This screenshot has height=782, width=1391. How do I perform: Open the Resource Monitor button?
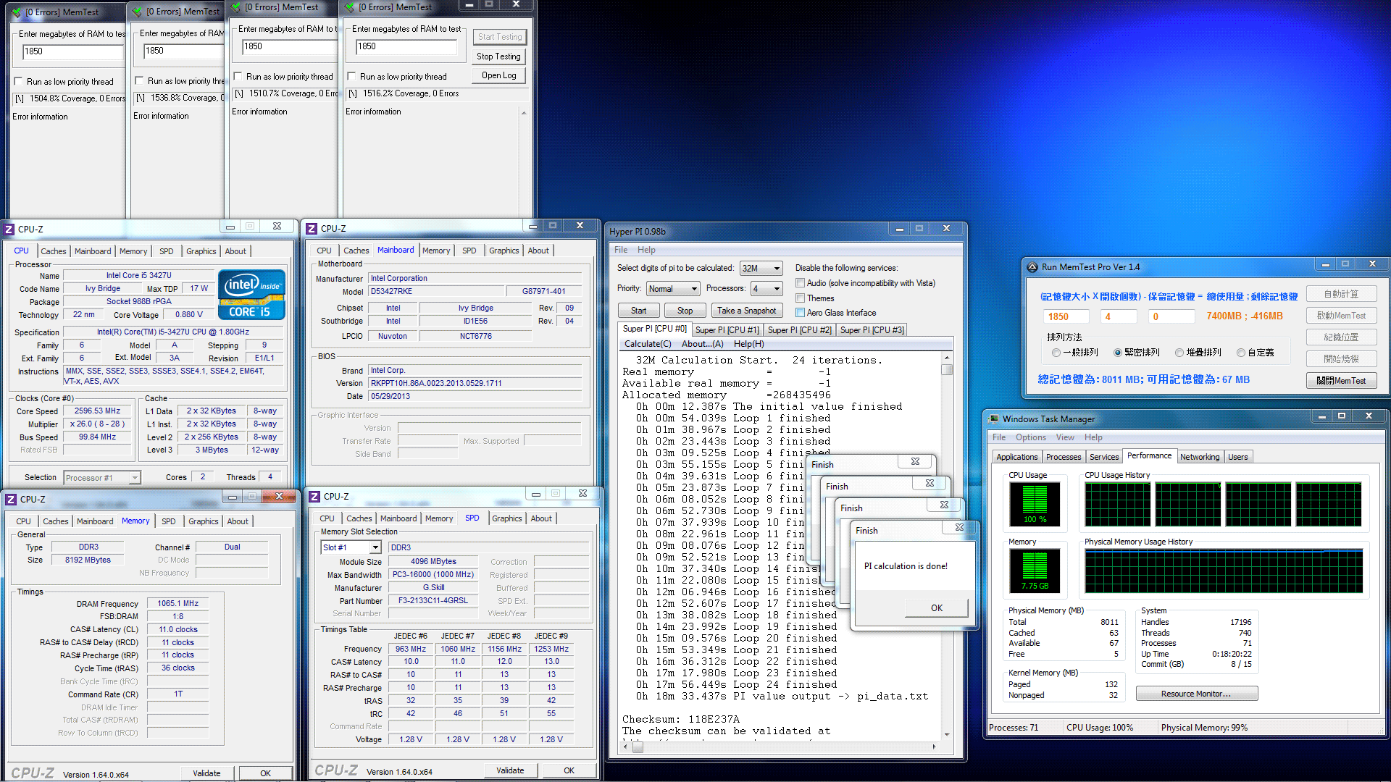(1196, 694)
